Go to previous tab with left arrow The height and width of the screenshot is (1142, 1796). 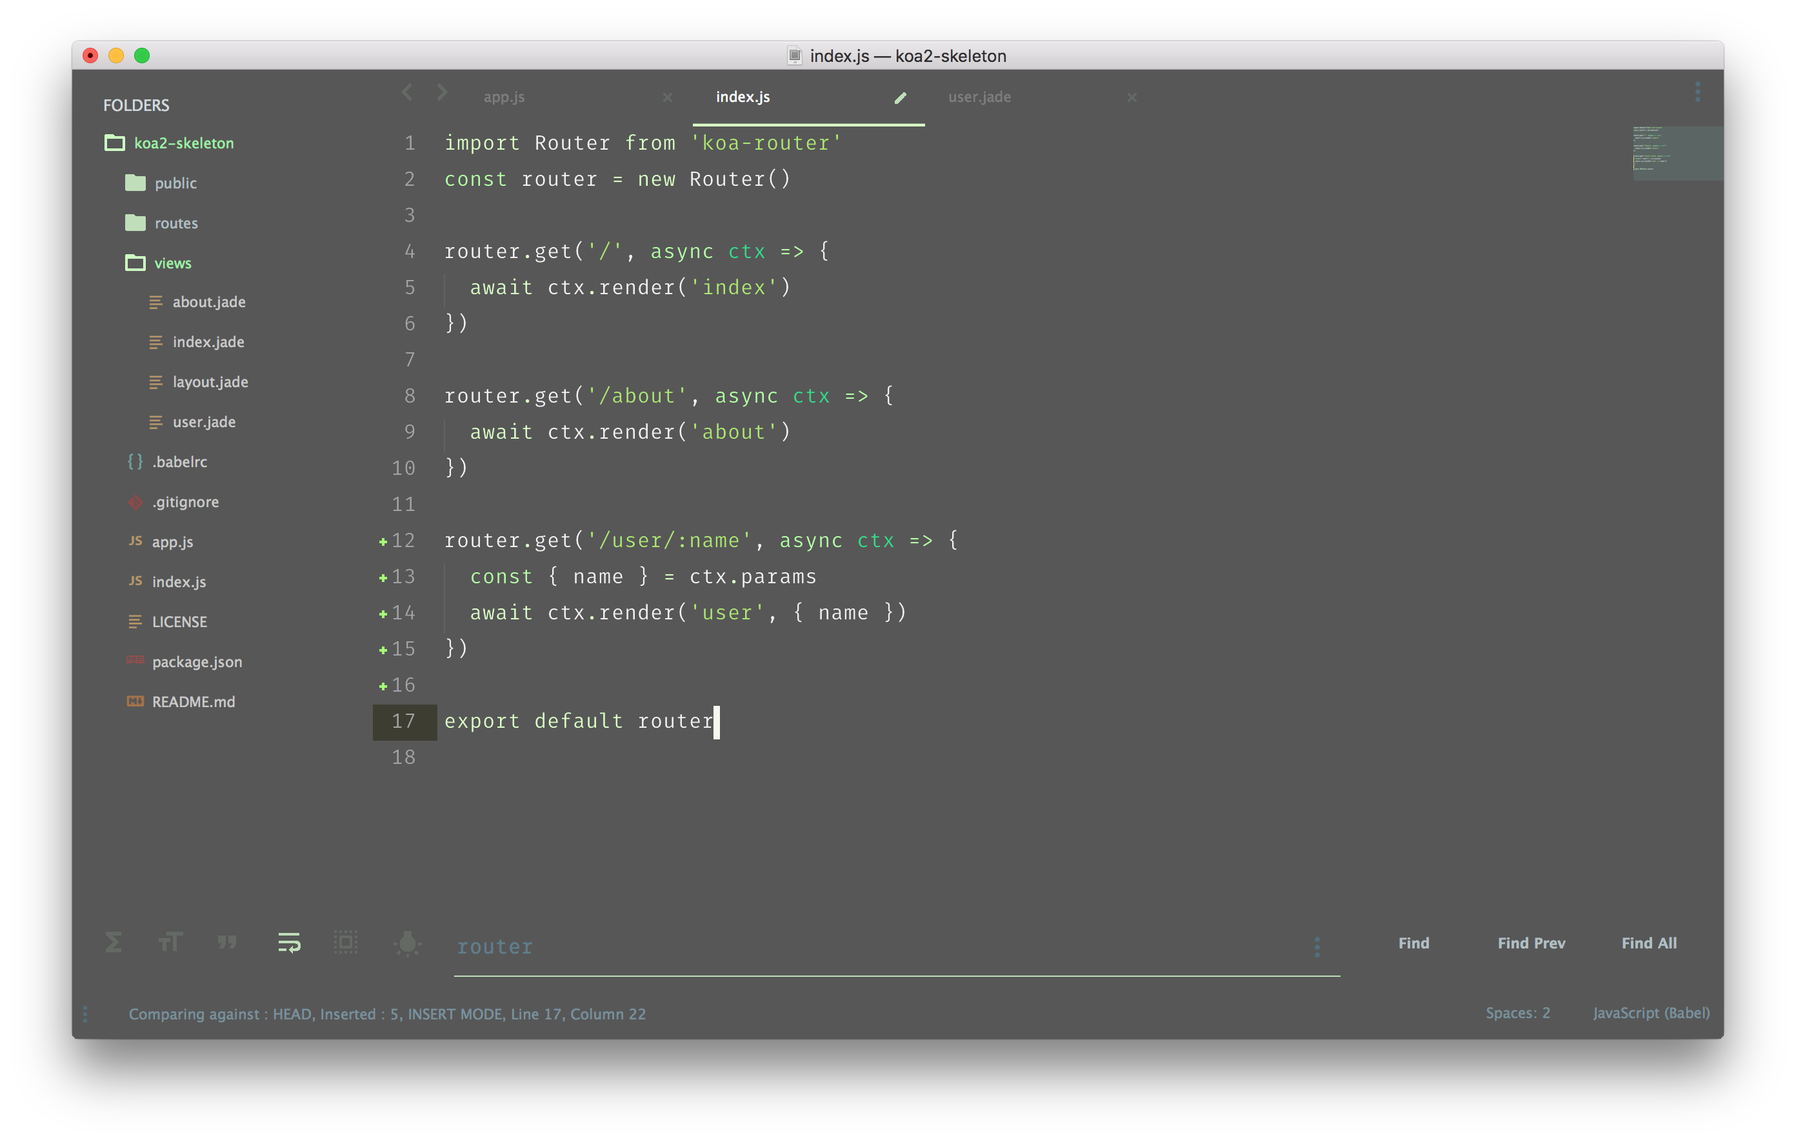pyautogui.click(x=407, y=92)
